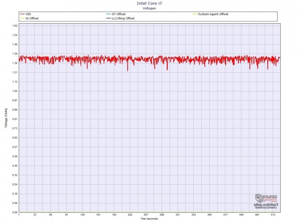Screen dimensions: 299x224
Task: Click the 417 x-axis tick label
Action: point(225,215)
